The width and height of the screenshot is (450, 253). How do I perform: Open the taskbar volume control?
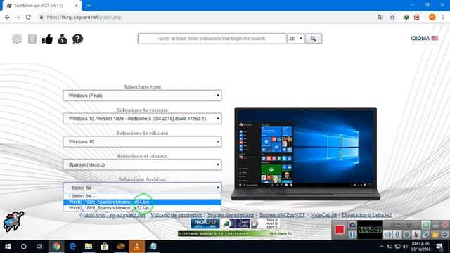pyautogui.click(x=405, y=247)
